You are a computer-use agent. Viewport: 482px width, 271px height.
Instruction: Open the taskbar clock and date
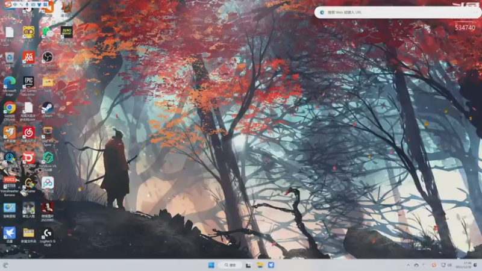pos(463,265)
